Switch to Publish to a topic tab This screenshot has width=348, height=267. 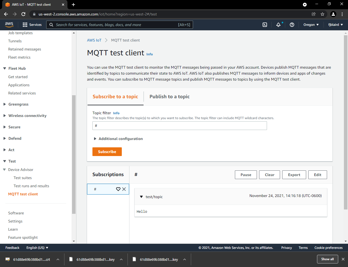pyautogui.click(x=169, y=97)
